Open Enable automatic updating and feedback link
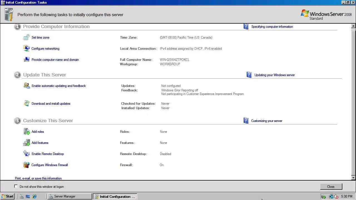356x200 pixels. [59, 86]
